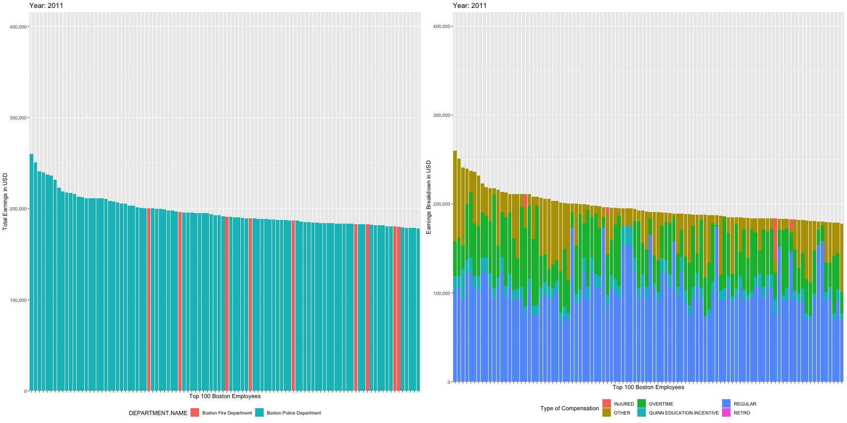Click the left chart's Year: 2011 title

pyautogui.click(x=46, y=6)
